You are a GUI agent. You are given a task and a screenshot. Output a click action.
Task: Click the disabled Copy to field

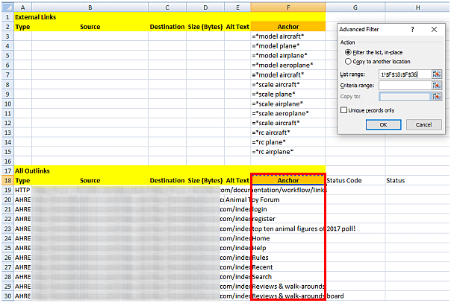405,97
